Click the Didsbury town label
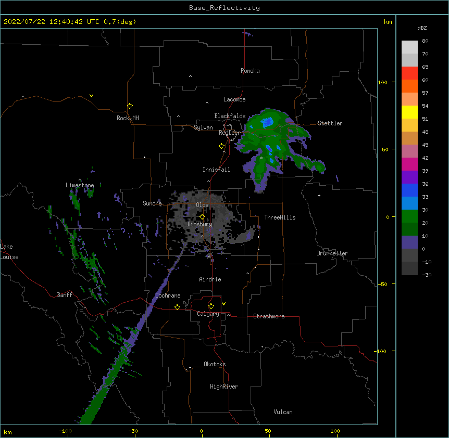The image size is (449, 438). (200, 224)
